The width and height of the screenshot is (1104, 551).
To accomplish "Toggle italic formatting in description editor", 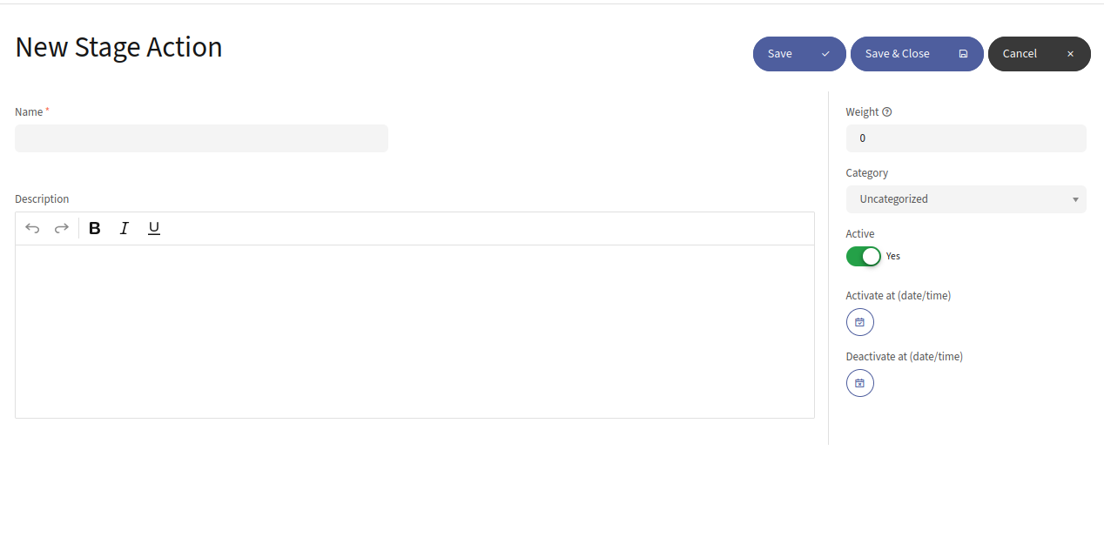I will coord(125,228).
